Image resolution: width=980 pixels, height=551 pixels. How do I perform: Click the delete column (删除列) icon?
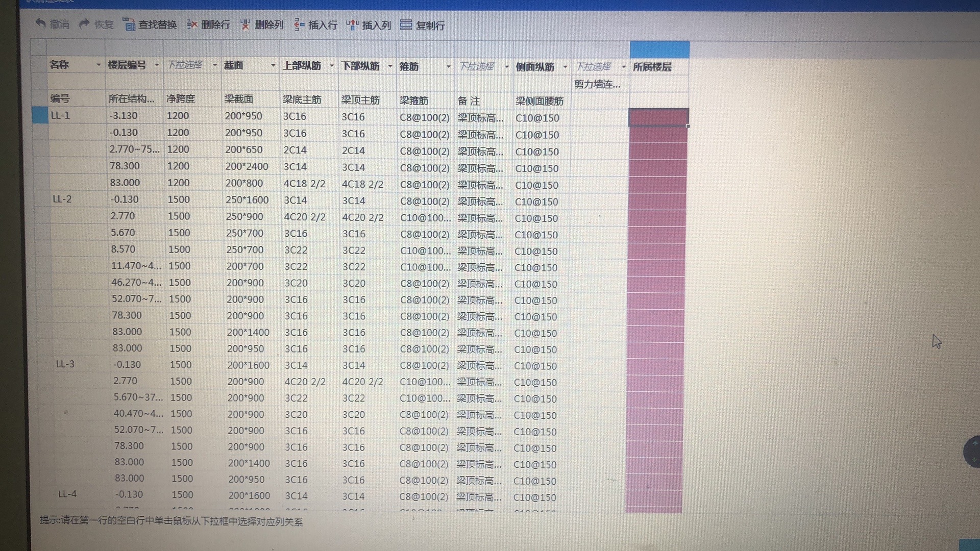click(246, 24)
